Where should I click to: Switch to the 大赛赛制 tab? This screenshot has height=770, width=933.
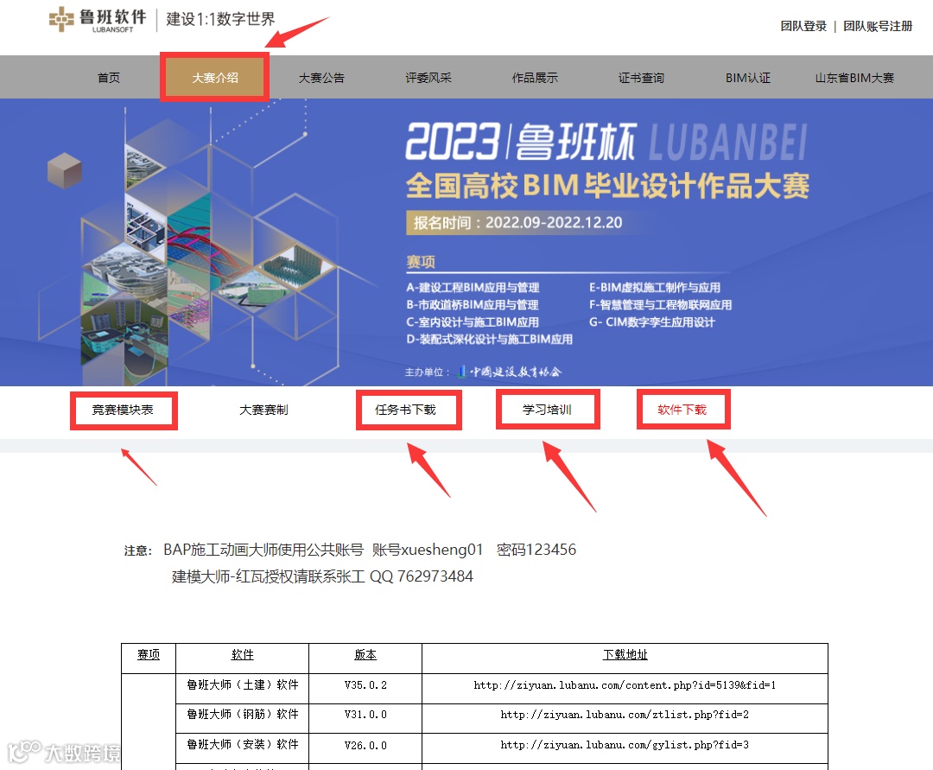(x=263, y=410)
